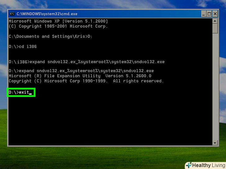Click the vertical scrollbar thumb
The image size is (226, 169).
coord(215,28)
